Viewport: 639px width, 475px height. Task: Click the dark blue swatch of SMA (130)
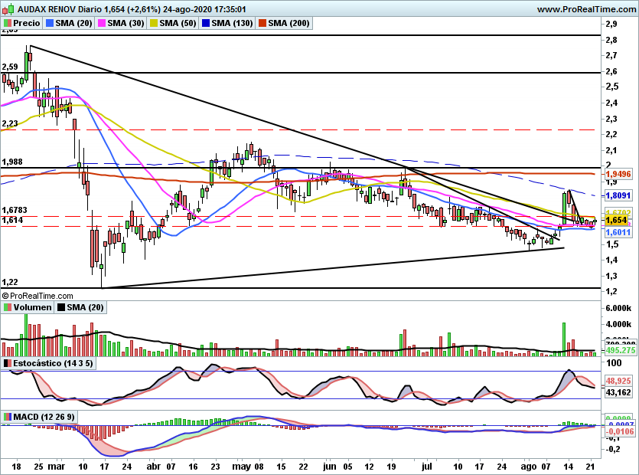click(206, 23)
